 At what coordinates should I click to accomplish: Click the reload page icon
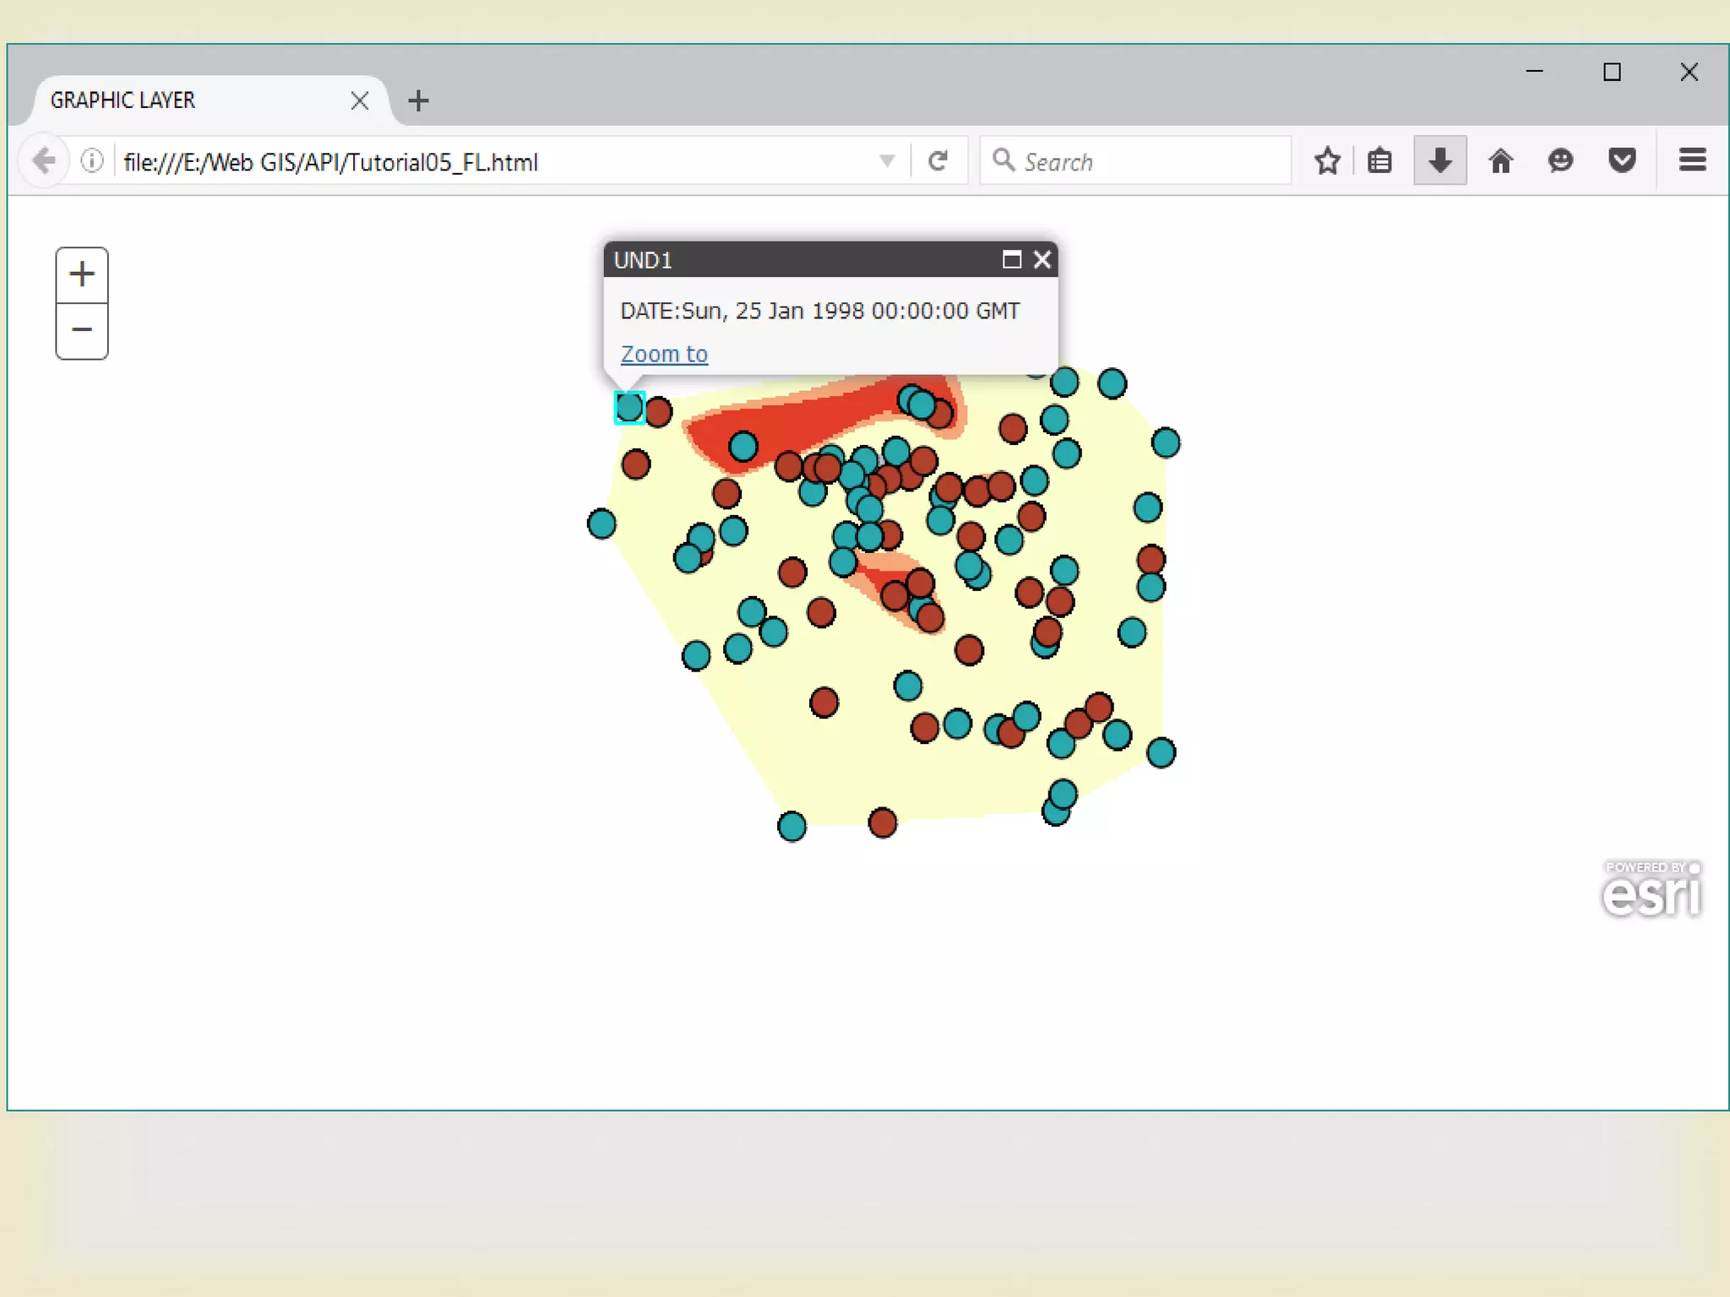pyautogui.click(x=938, y=160)
